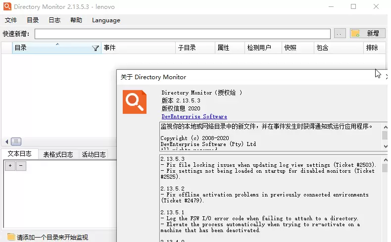Open the Language menu
This screenshot has height=242, width=391.
coord(106,20)
